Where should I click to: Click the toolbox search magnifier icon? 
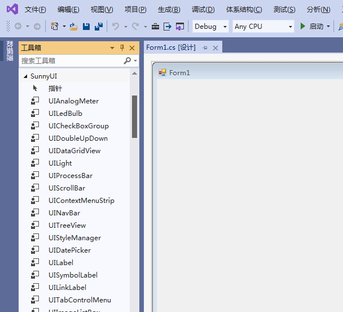pos(127,60)
